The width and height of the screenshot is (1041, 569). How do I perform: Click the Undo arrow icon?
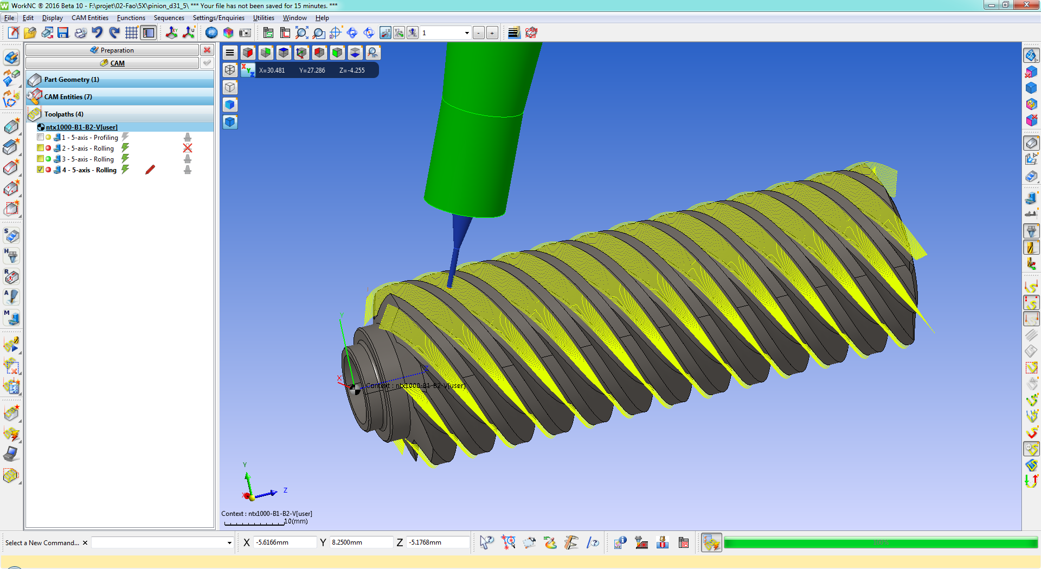97,33
